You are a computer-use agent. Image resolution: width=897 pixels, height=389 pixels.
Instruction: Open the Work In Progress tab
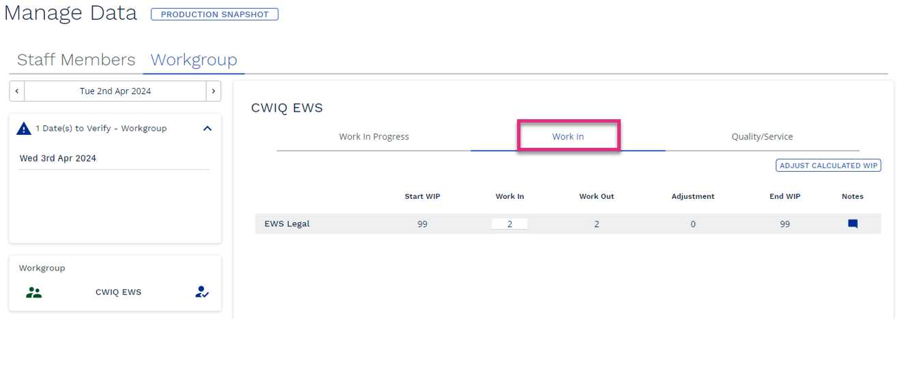coord(374,136)
